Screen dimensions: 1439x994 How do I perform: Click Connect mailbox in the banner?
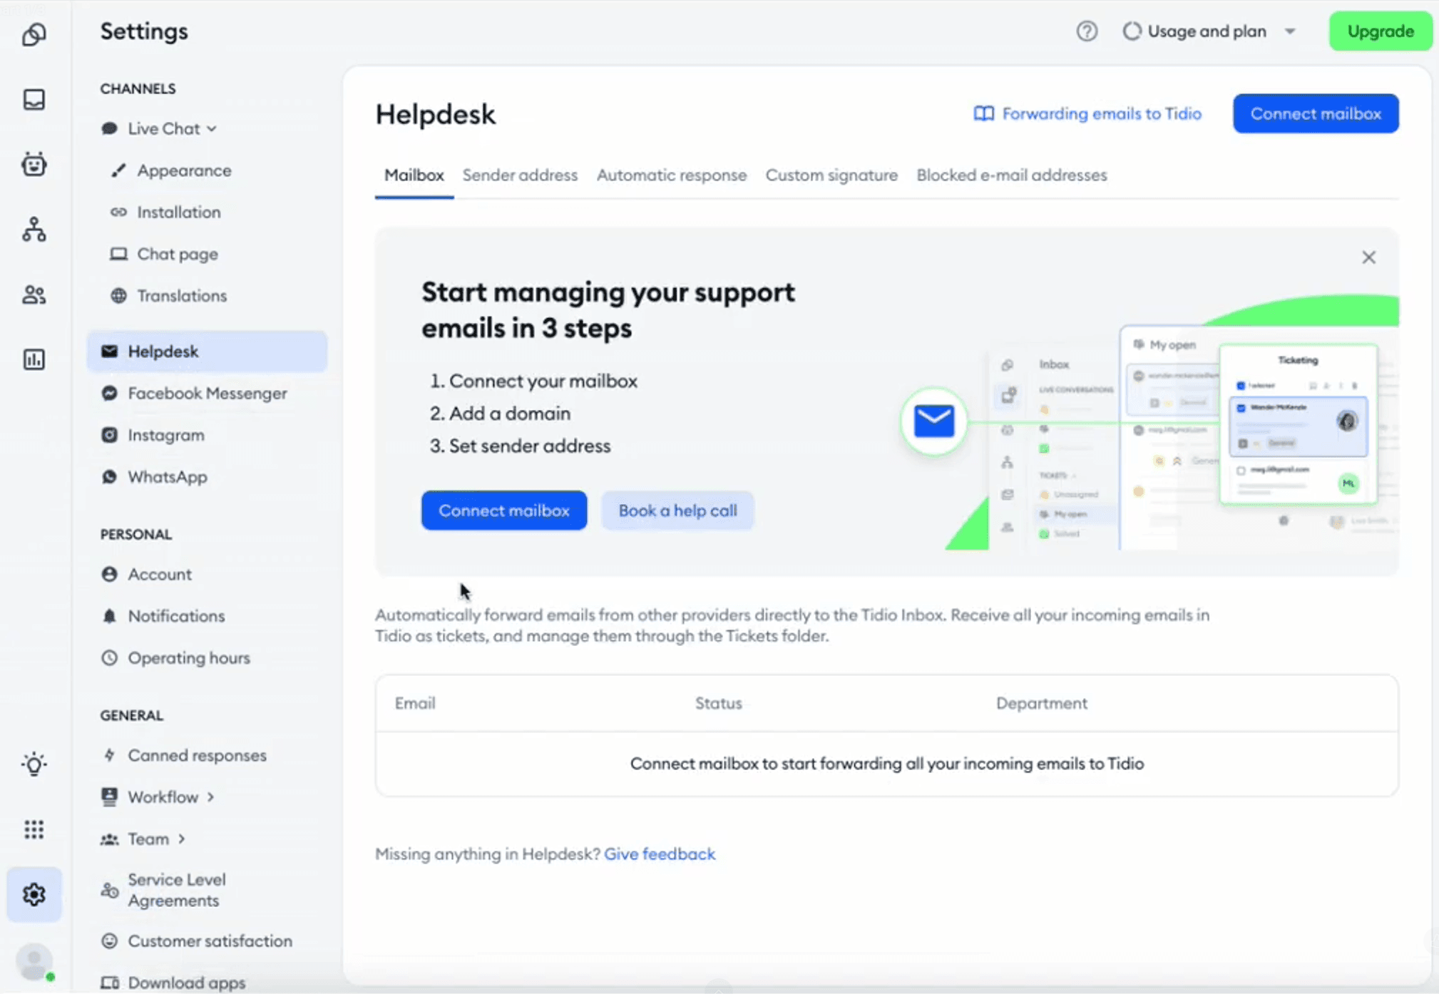(504, 511)
